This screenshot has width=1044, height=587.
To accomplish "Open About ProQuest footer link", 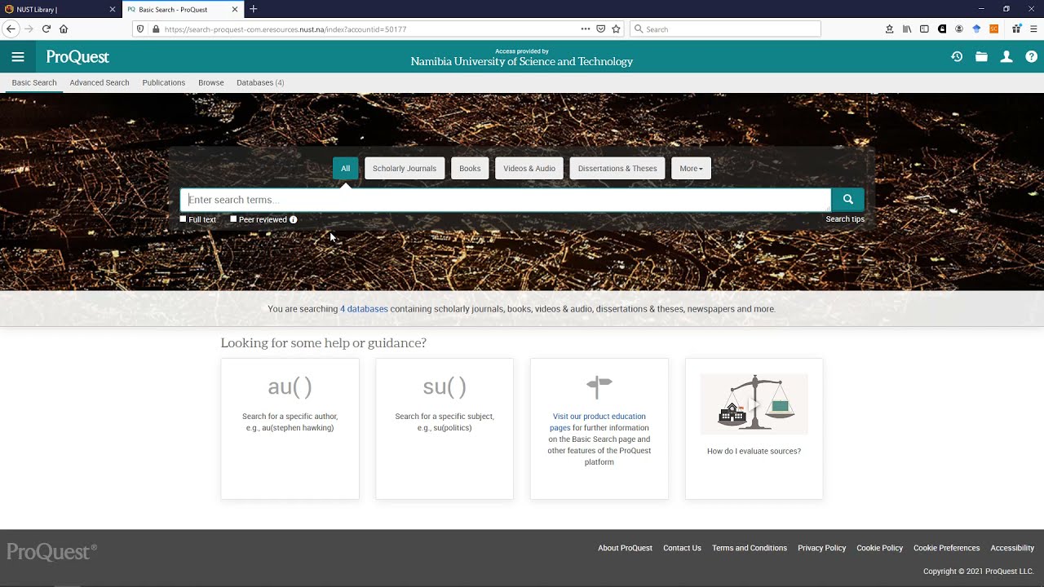I will [625, 548].
